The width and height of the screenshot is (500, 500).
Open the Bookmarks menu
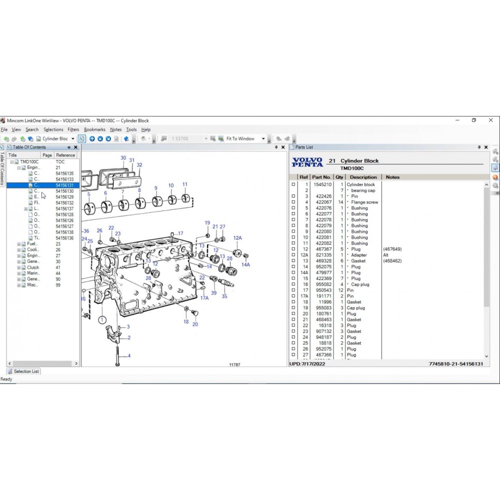point(94,129)
